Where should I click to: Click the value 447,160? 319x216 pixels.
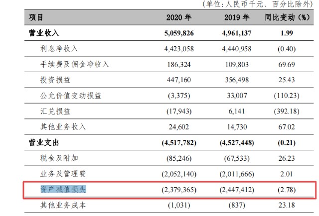click(x=179, y=80)
